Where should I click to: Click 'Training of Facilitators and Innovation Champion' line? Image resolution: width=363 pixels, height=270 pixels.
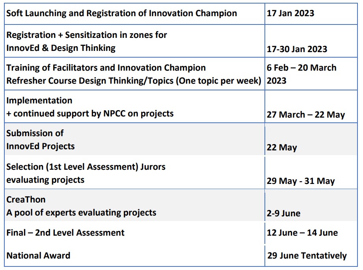106,67
